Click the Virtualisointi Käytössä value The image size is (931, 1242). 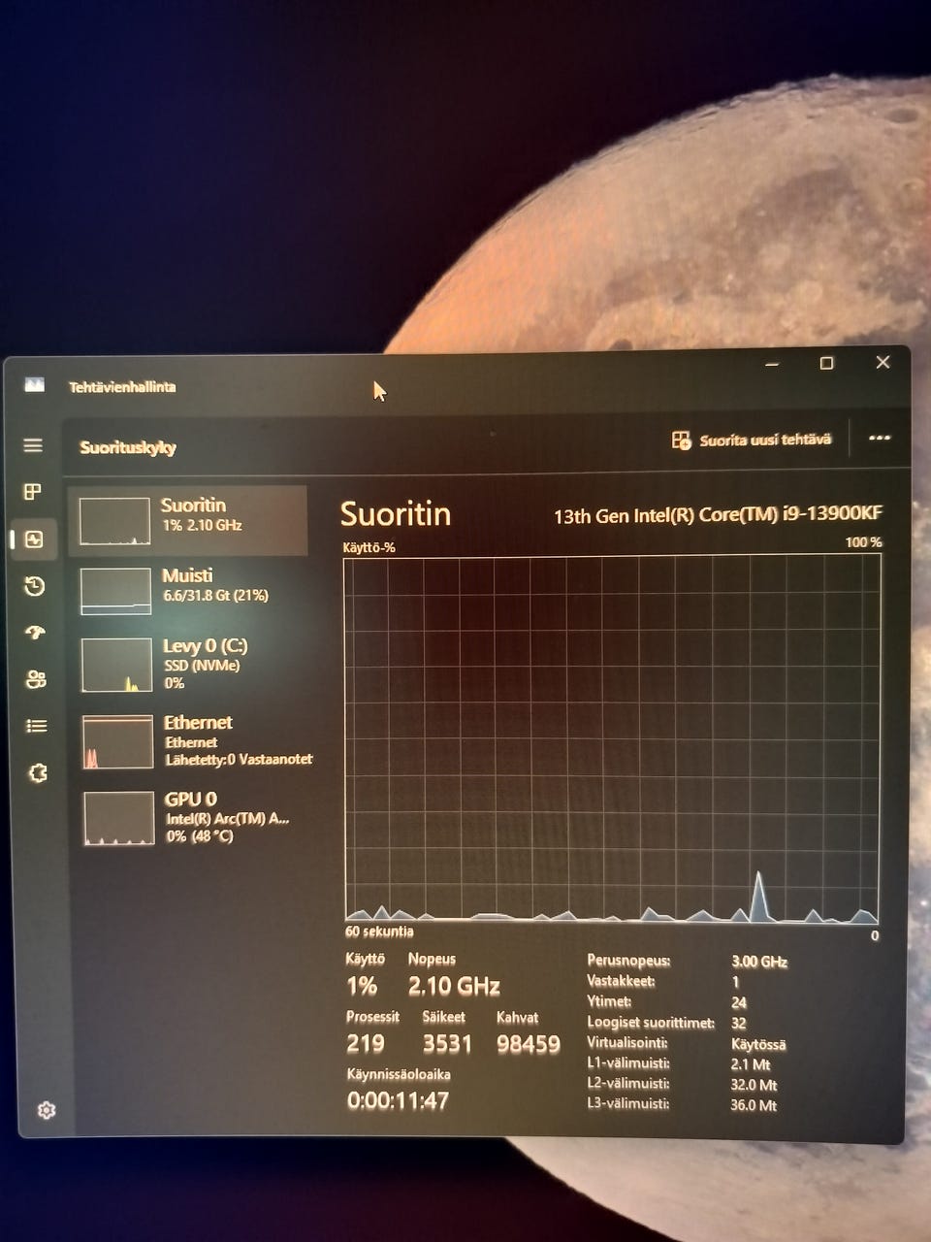758,1045
